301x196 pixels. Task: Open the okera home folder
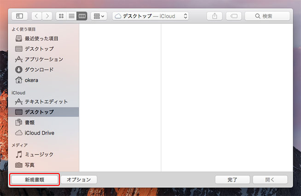click(44, 80)
